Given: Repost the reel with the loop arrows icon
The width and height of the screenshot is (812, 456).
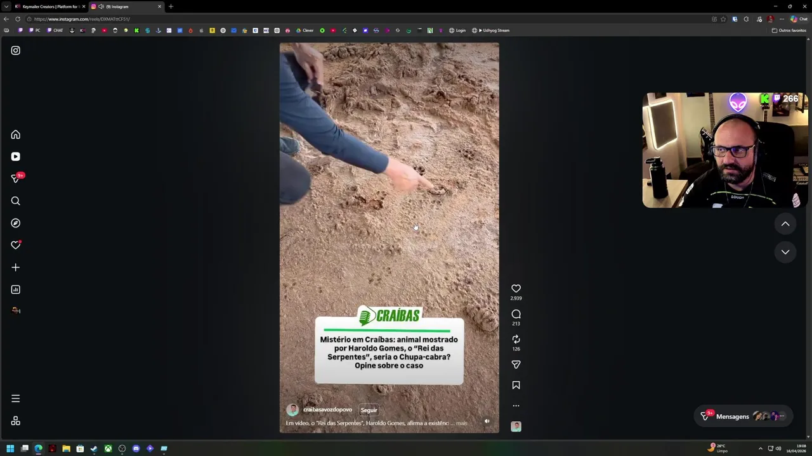Looking at the screenshot, I should 516,339.
